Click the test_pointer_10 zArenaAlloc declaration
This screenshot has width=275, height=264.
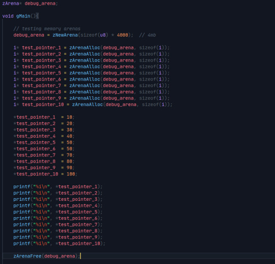click(x=93, y=104)
